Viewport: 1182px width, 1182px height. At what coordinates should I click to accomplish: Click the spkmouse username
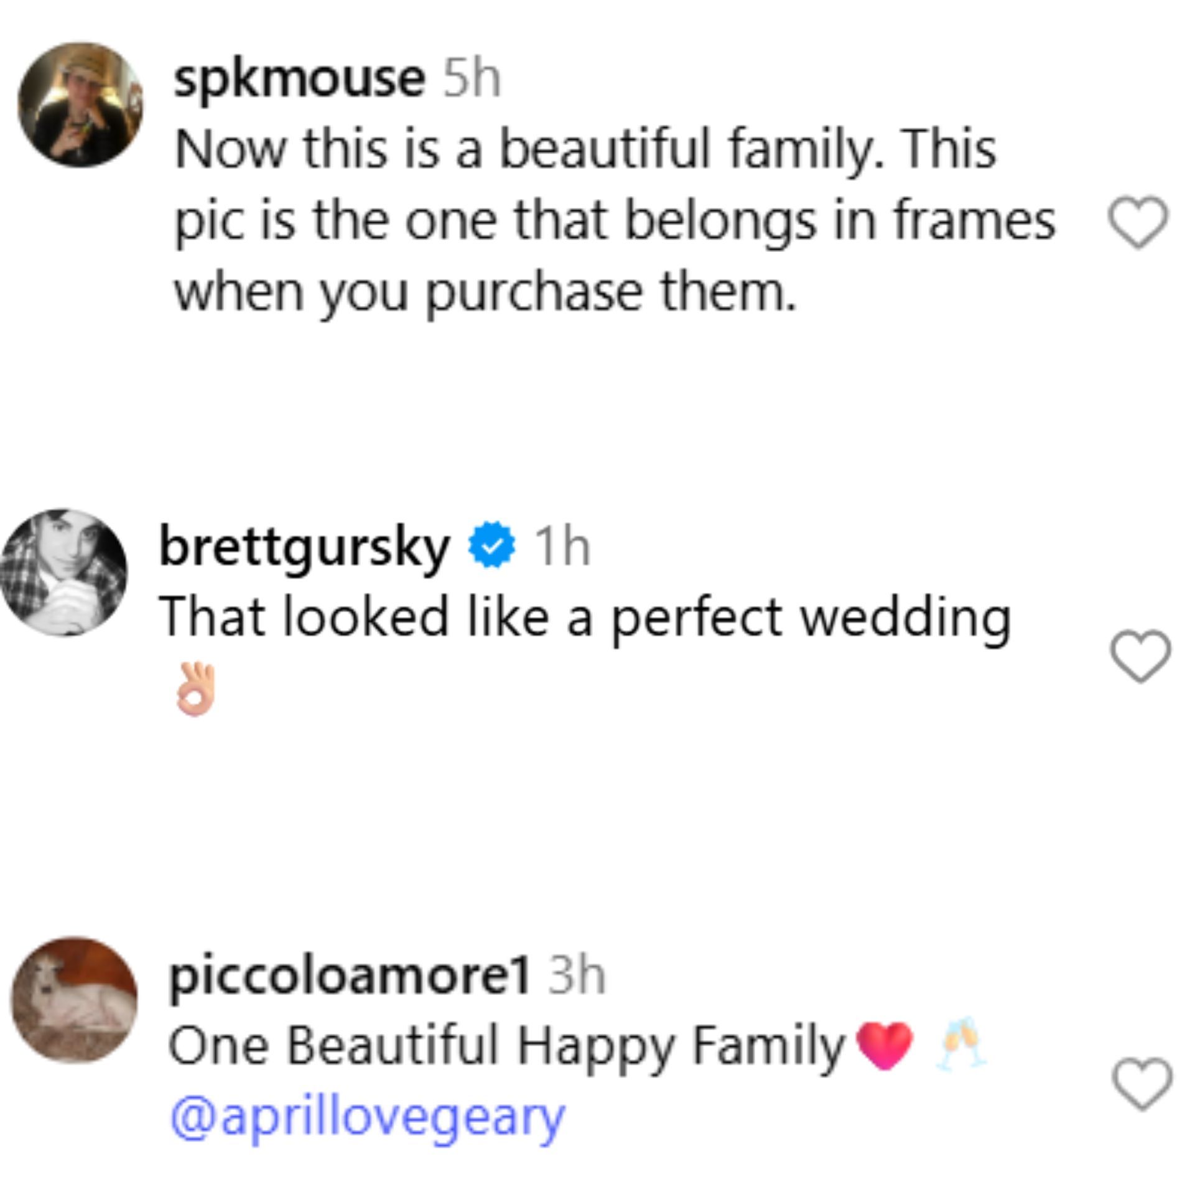(299, 80)
